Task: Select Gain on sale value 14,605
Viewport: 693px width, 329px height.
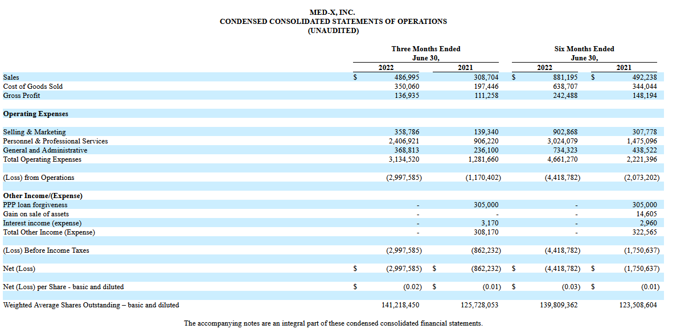Action: coord(646,214)
